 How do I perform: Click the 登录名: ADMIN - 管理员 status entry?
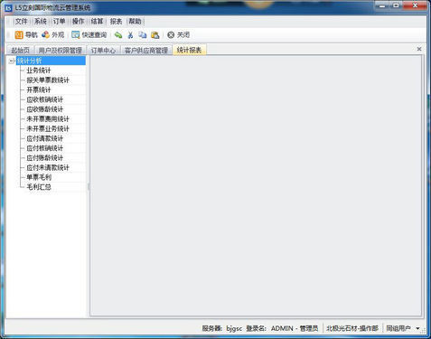(x=282, y=328)
